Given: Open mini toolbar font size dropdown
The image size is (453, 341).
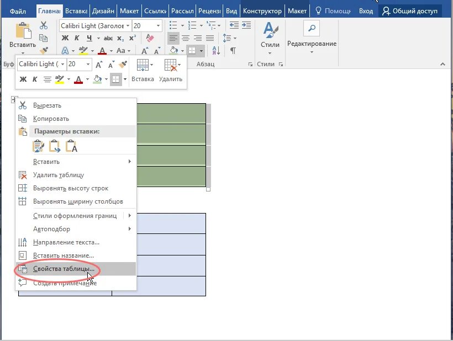Looking at the screenshot, I should 88,64.
